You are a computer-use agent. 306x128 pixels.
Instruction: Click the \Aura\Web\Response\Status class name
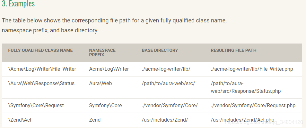point(41,84)
